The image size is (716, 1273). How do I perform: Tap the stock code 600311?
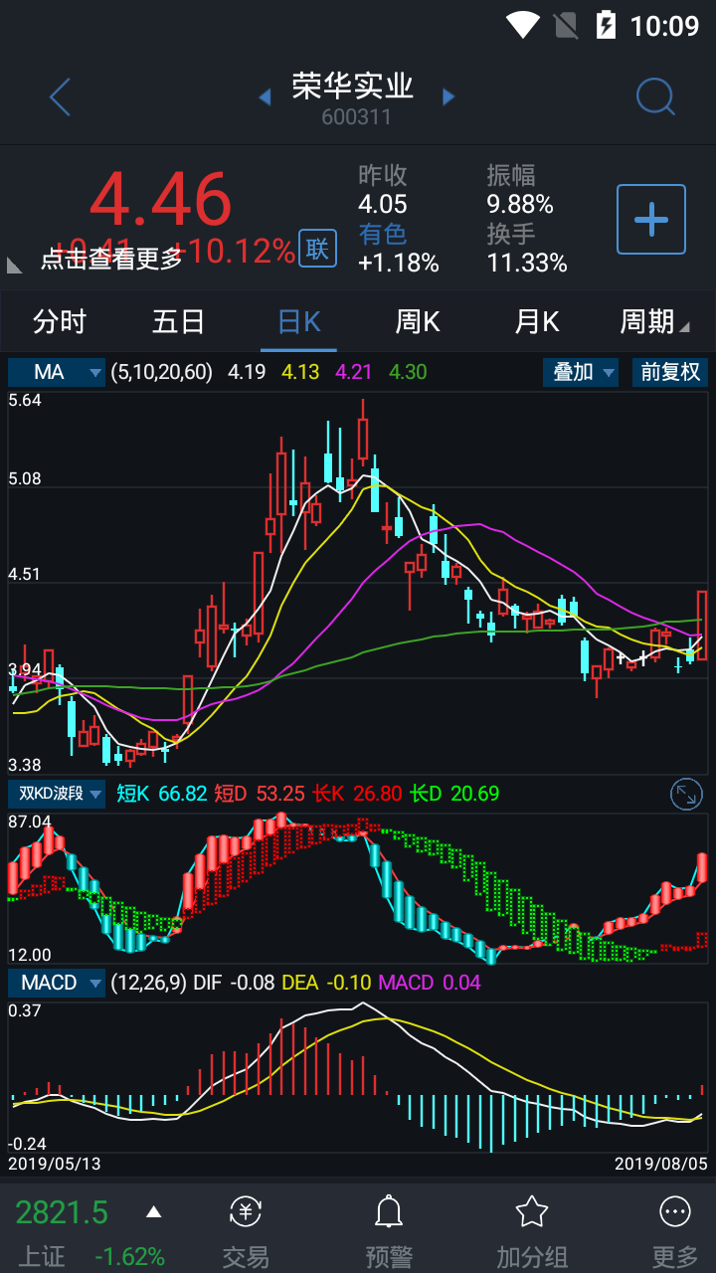click(356, 117)
